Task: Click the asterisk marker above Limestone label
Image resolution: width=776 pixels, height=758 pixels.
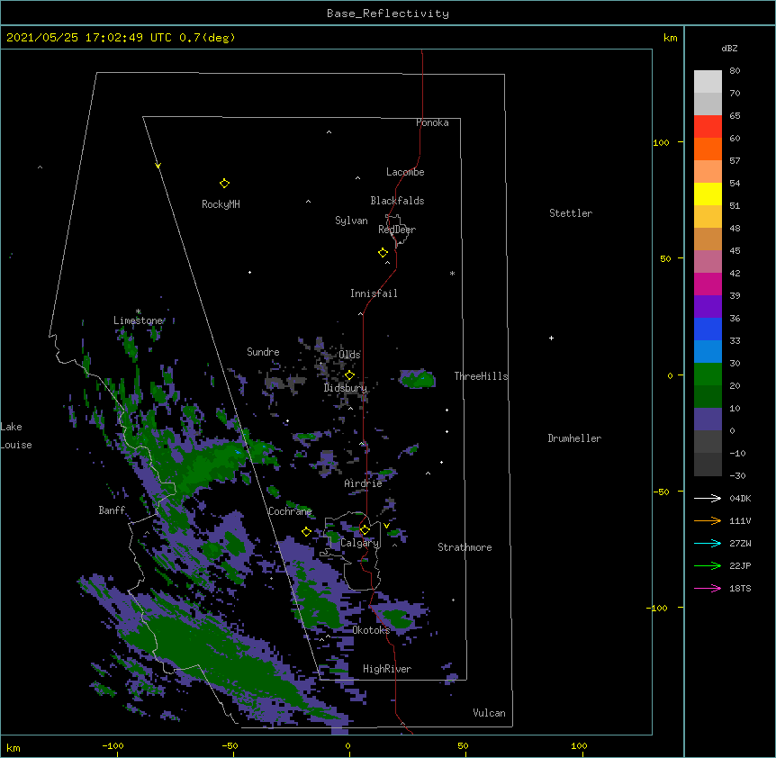Action: pos(138,311)
